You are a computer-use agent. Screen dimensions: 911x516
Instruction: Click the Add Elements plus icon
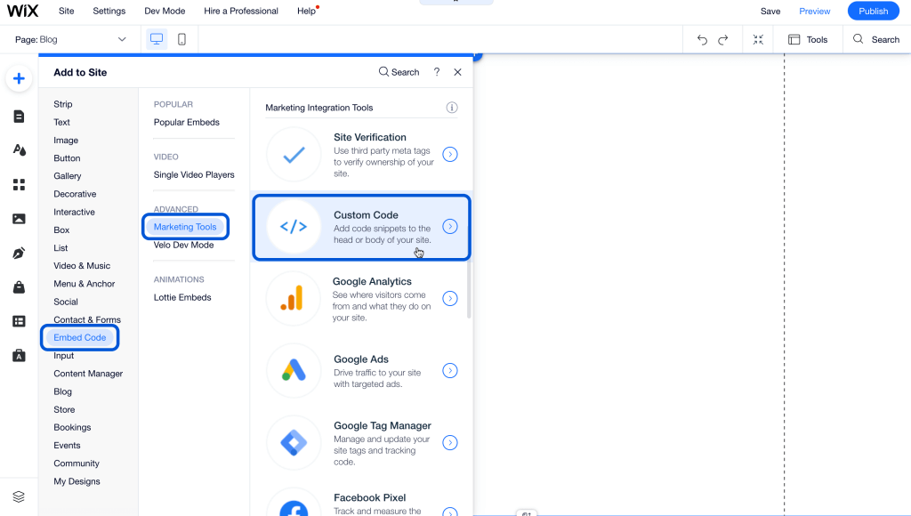pyautogui.click(x=19, y=78)
